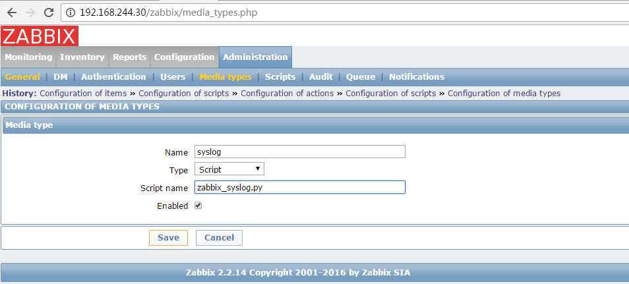Click the browser forward arrow
Image resolution: width=629 pixels, height=284 pixels.
point(30,13)
